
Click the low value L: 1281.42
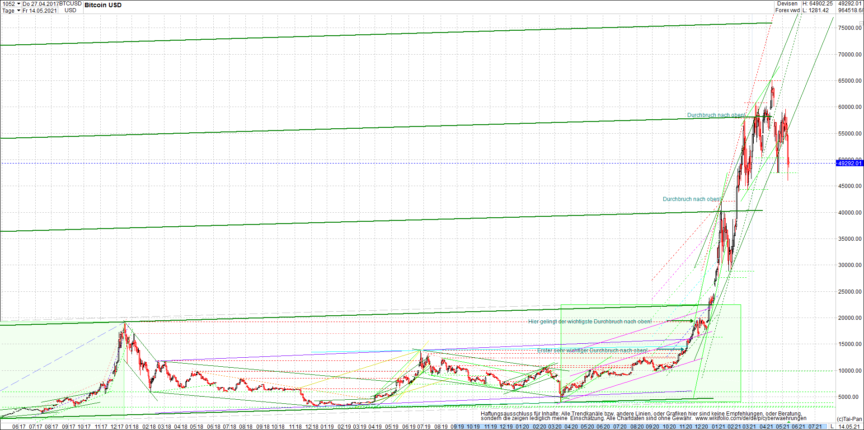pyautogui.click(x=816, y=10)
